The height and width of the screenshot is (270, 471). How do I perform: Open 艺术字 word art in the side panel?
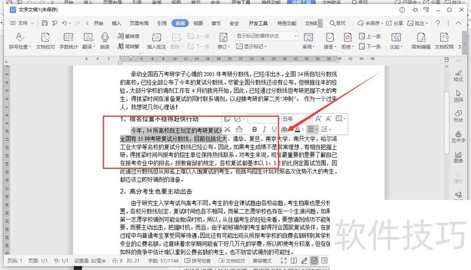click(458, 136)
